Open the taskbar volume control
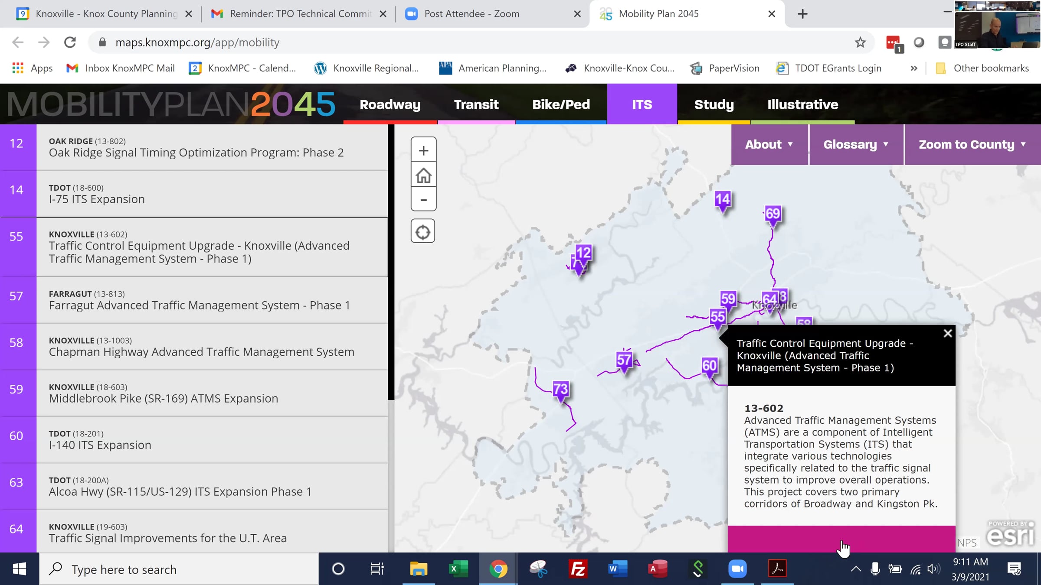The height and width of the screenshot is (585, 1041). [x=933, y=569]
